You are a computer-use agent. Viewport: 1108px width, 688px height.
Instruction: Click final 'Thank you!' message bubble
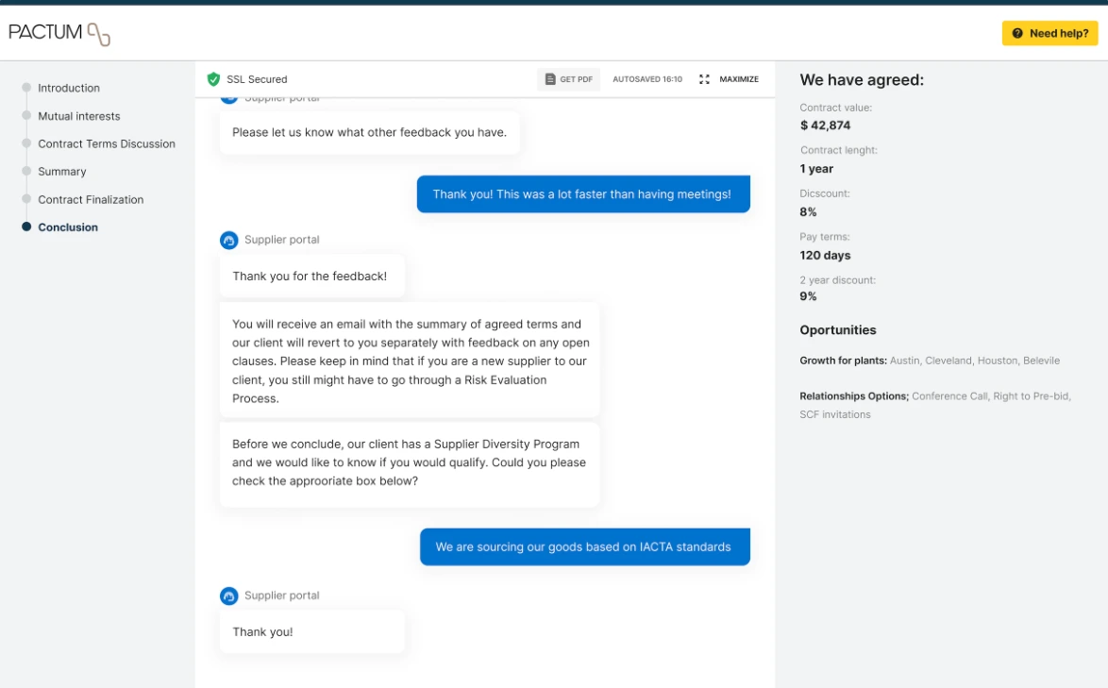click(x=311, y=631)
